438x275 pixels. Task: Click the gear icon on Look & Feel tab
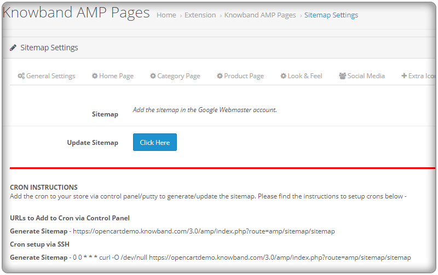click(x=284, y=76)
